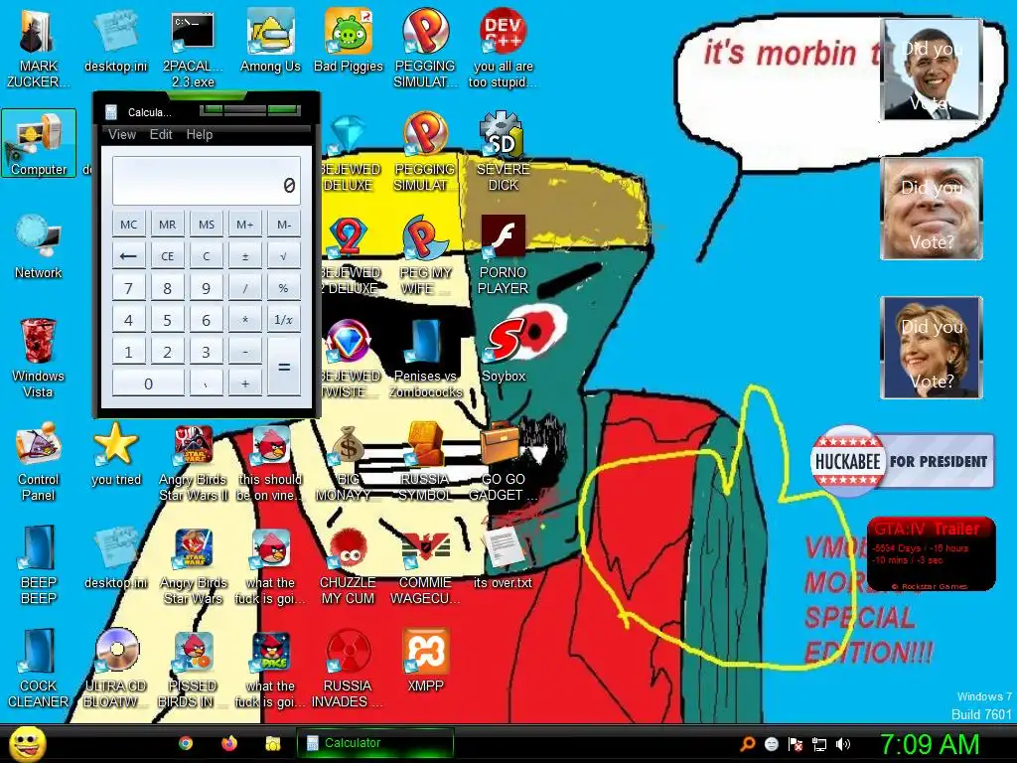Click the calculator backspace arrow button
The height and width of the screenshot is (763, 1017).
click(128, 256)
